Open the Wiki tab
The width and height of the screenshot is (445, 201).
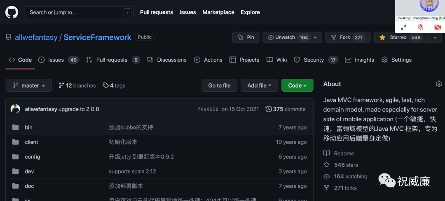click(277, 60)
